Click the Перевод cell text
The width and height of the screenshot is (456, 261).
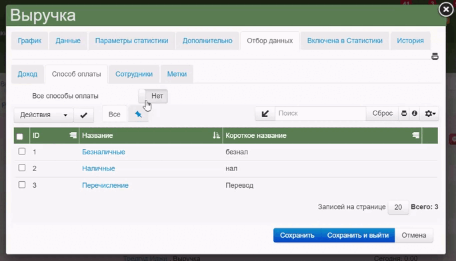point(239,185)
